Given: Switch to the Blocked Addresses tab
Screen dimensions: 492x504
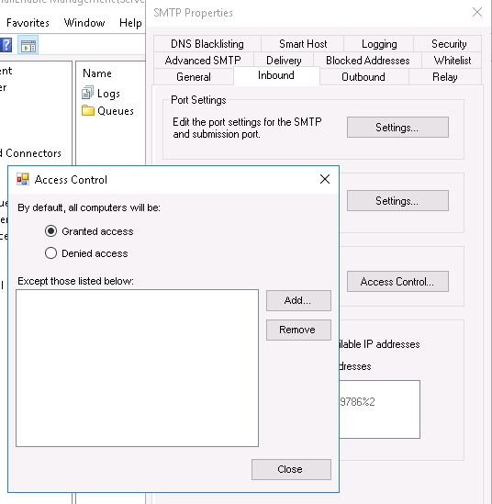Looking at the screenshot, I should pyautogui.click(x=368, y=60).
